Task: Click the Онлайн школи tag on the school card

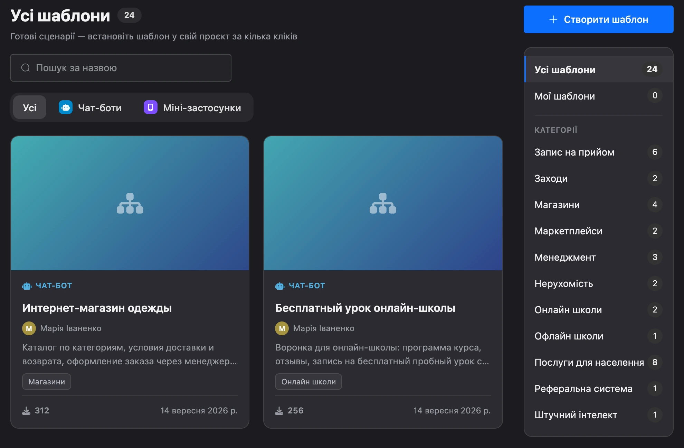Action: (x=308, y=382)
